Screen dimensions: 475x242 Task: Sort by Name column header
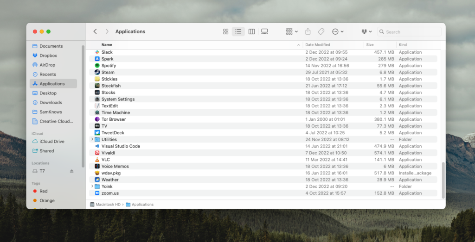[107, 45]
